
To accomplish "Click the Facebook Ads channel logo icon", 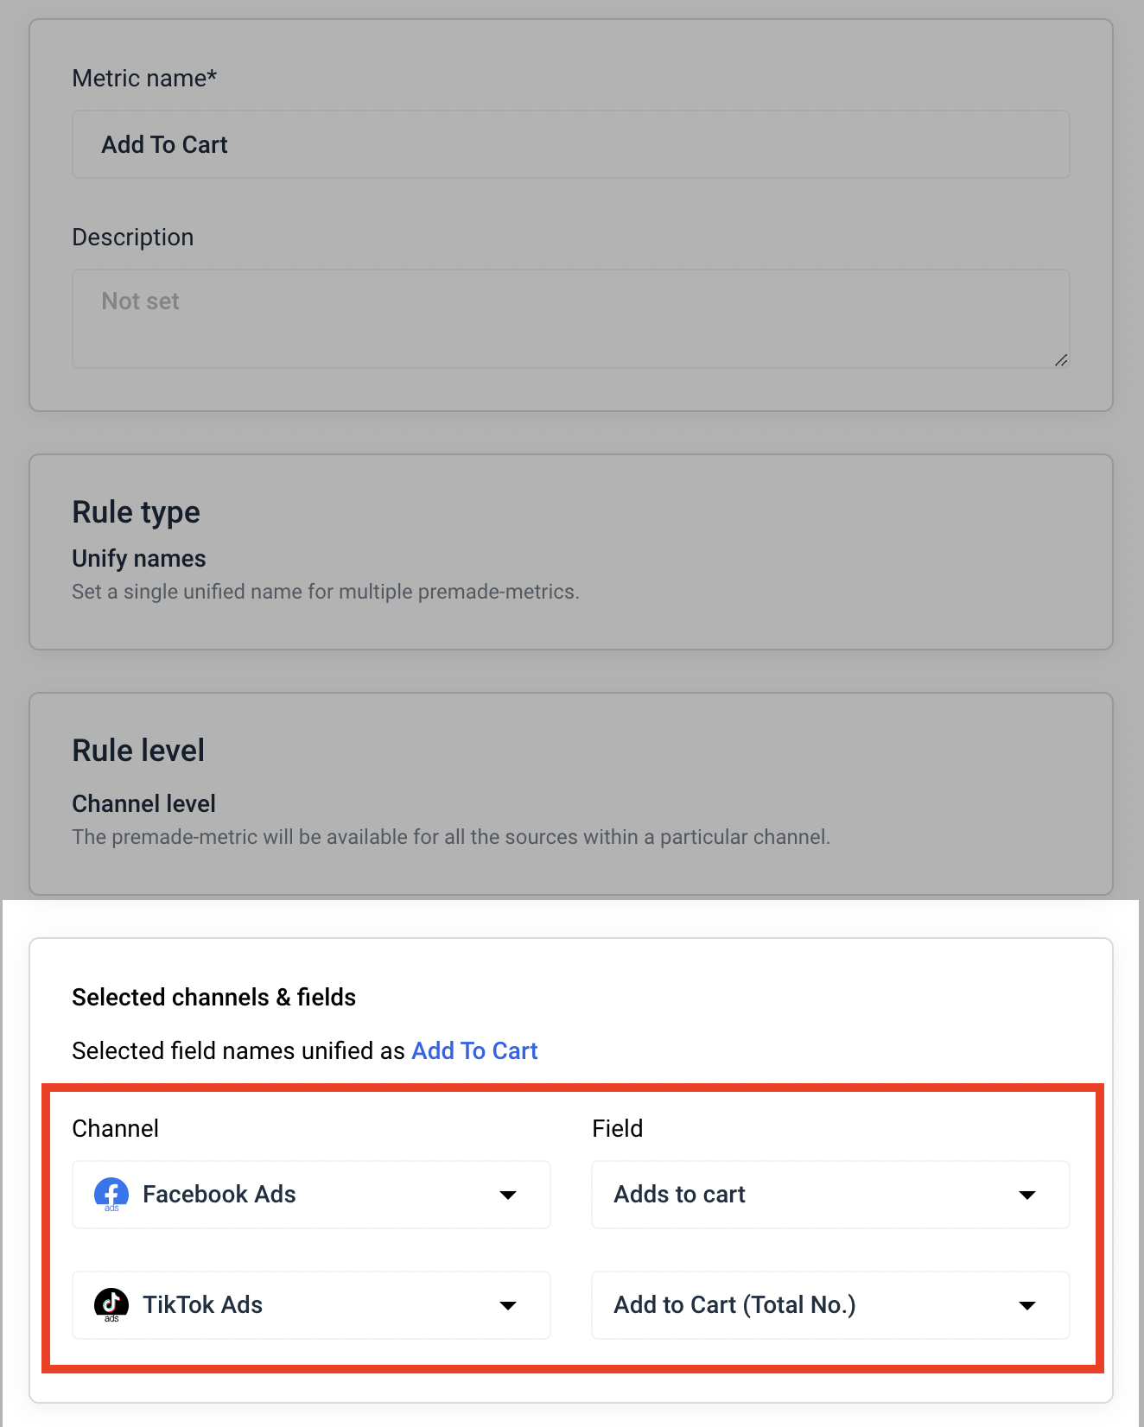I will click(x=111, y=1195).
